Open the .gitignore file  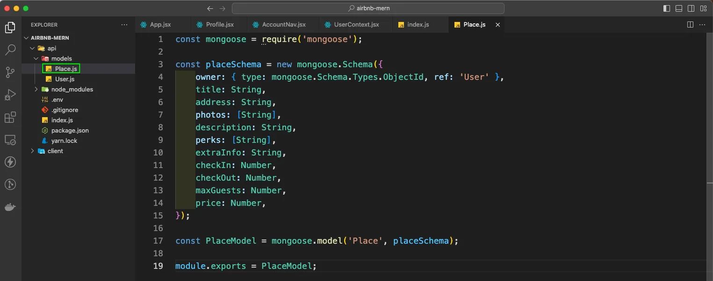click(78, 110)
